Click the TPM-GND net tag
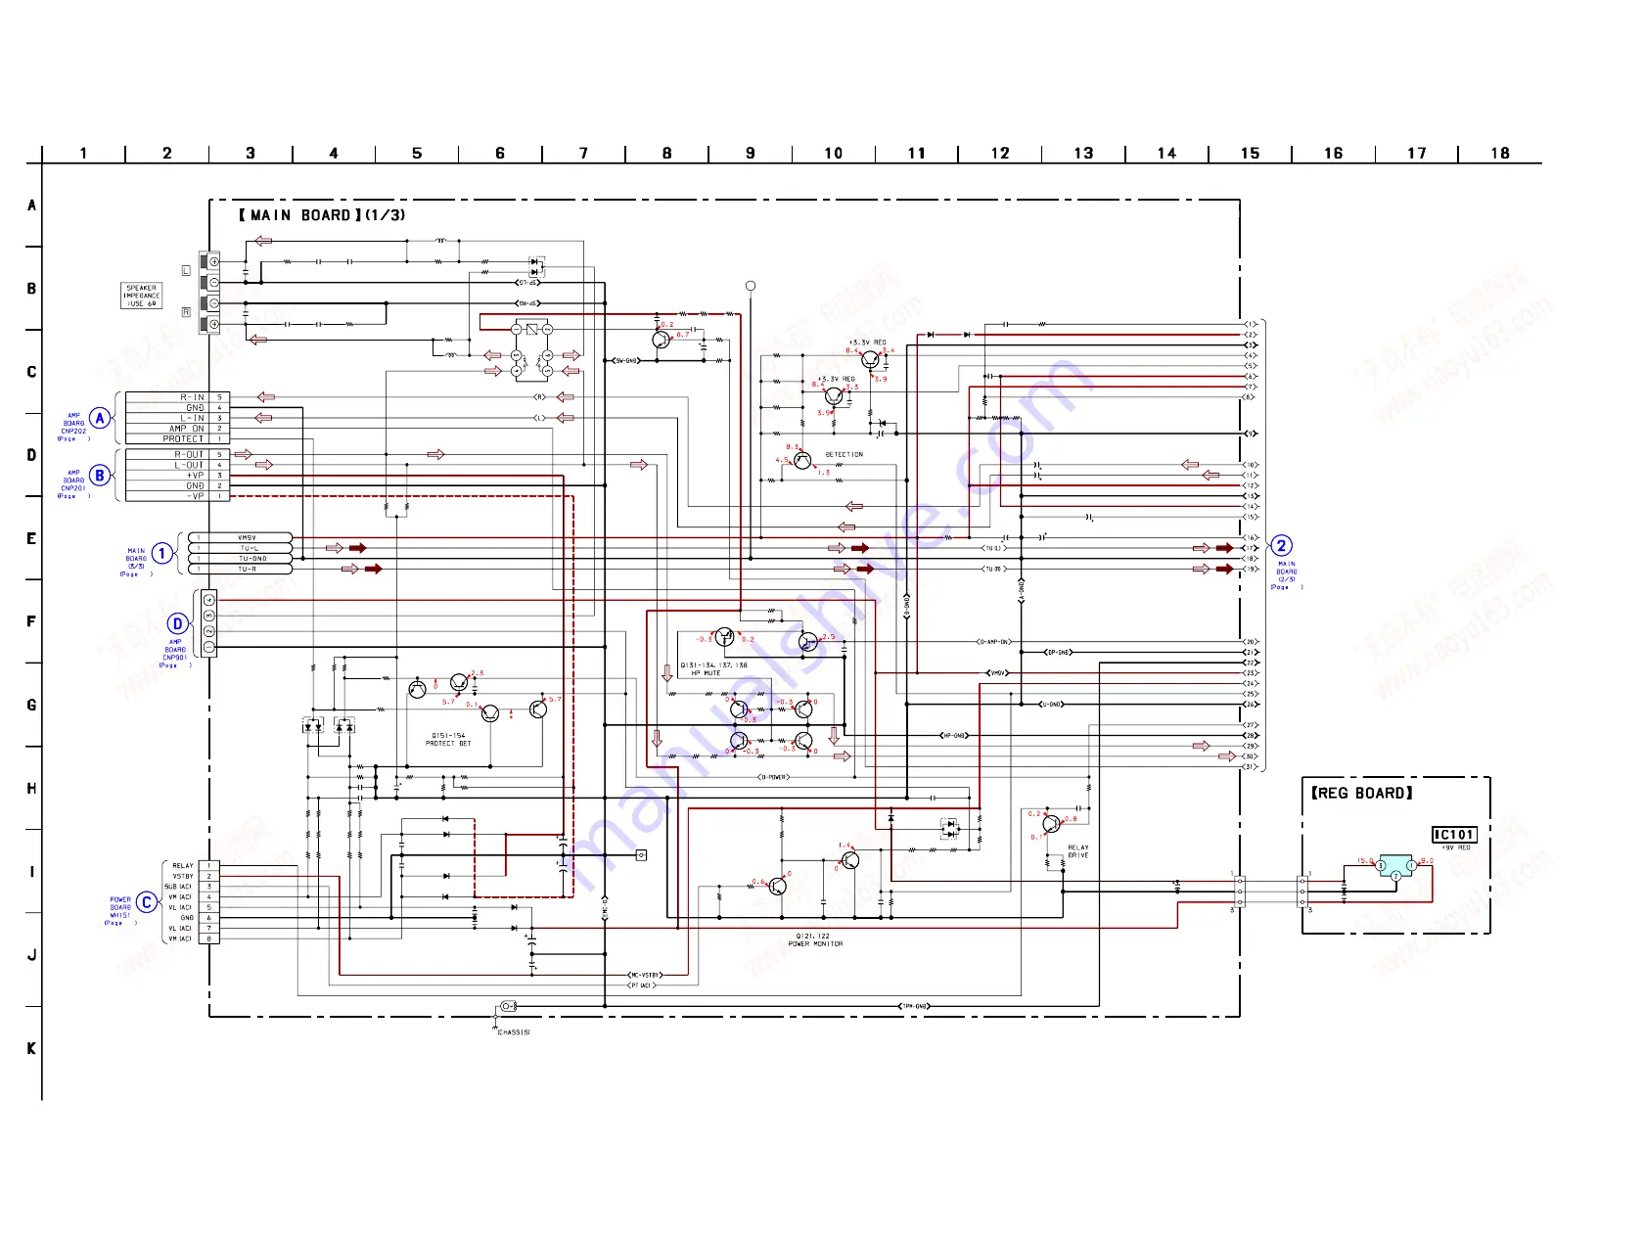 pos(914,1006)
